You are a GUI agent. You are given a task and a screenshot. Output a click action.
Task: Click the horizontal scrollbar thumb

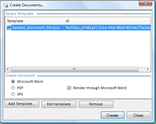pos(74,69)
